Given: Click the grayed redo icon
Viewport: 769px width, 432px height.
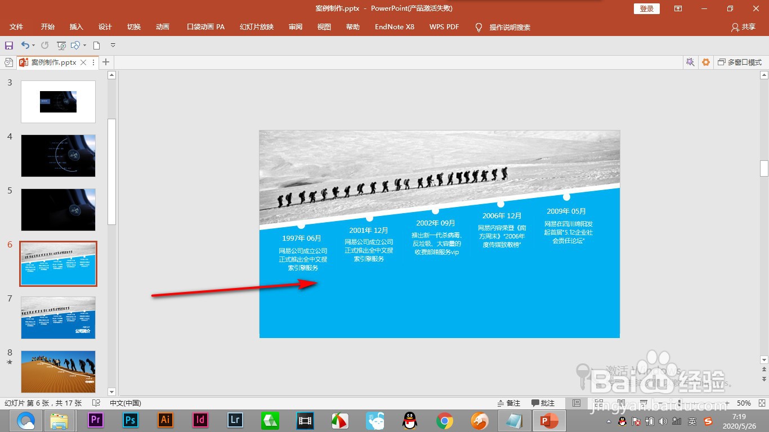Looking at the screenshot, I should pos(45,46).
